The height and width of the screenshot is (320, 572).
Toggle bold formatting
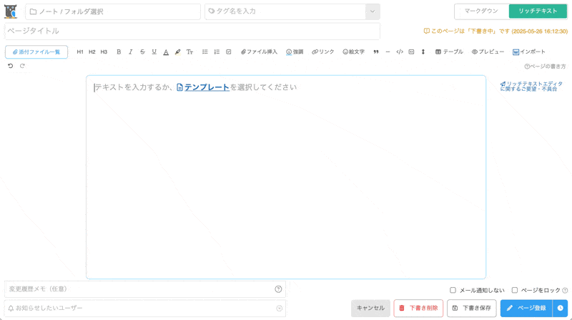click(119, 52)
